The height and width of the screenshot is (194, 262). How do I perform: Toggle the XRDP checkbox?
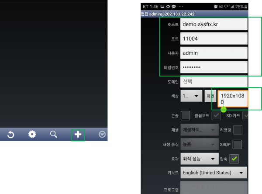tap(237, 144)
